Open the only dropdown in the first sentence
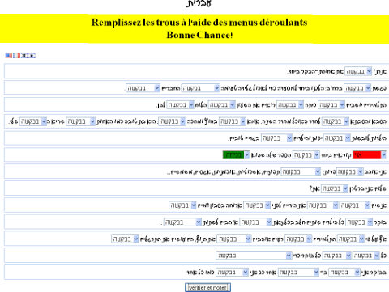 point(358,71)
